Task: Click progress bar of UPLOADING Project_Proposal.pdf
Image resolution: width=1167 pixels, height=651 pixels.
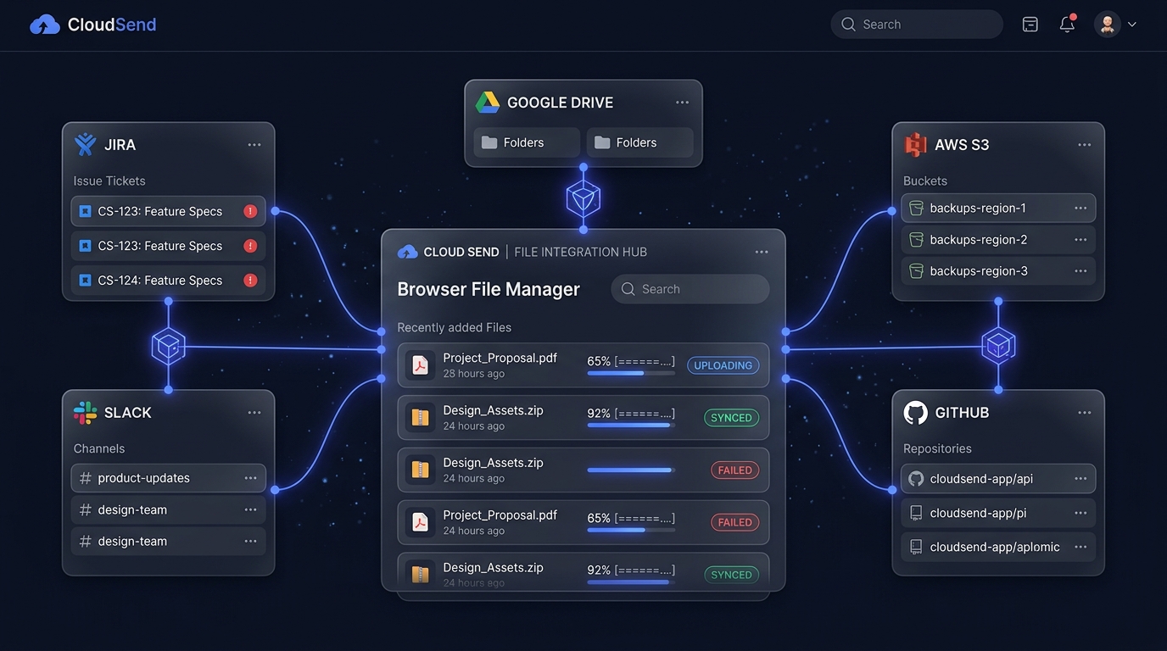Action: point(631,373)
